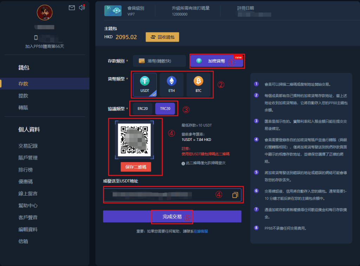Switch protocol to TRC20

coord(165,109)
